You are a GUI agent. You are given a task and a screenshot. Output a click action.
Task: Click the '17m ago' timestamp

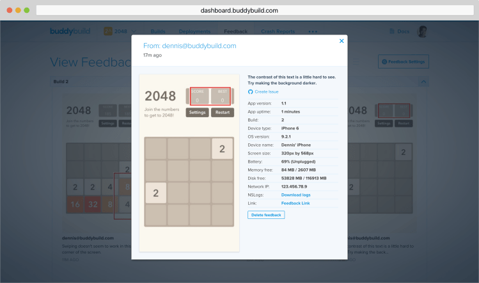pos(152,55)
